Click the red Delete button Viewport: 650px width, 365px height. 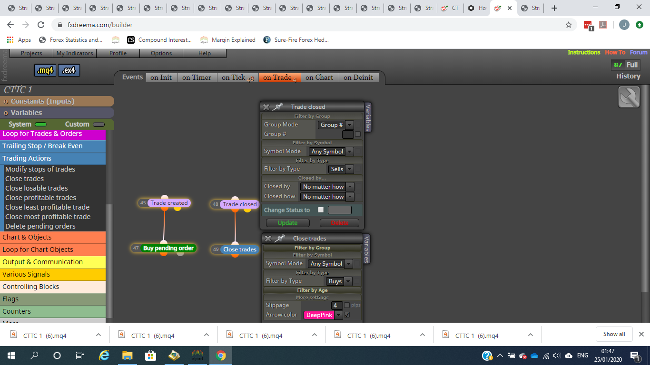[x=340, y=223]
